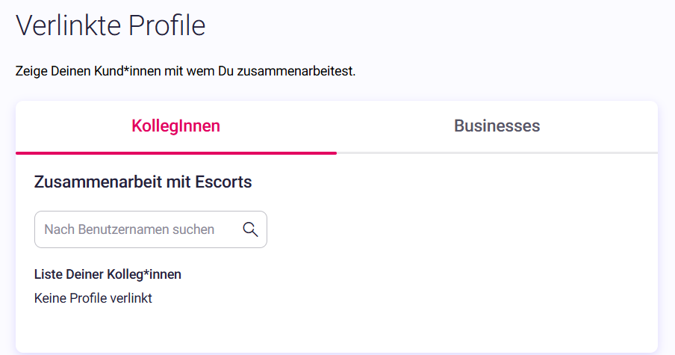Viewport: 675px width, 355px height.
Task: Click the pink underline below KollegInnen
Action: coord(176,153)
